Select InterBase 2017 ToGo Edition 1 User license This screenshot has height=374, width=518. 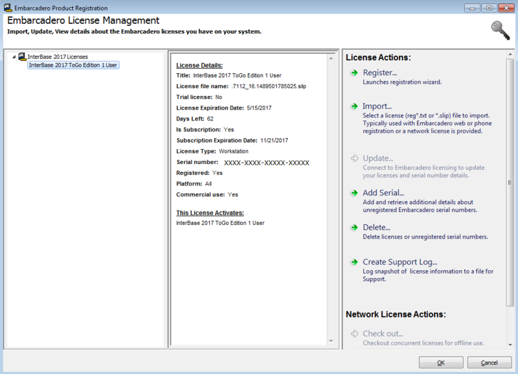(x=73, y=65)
